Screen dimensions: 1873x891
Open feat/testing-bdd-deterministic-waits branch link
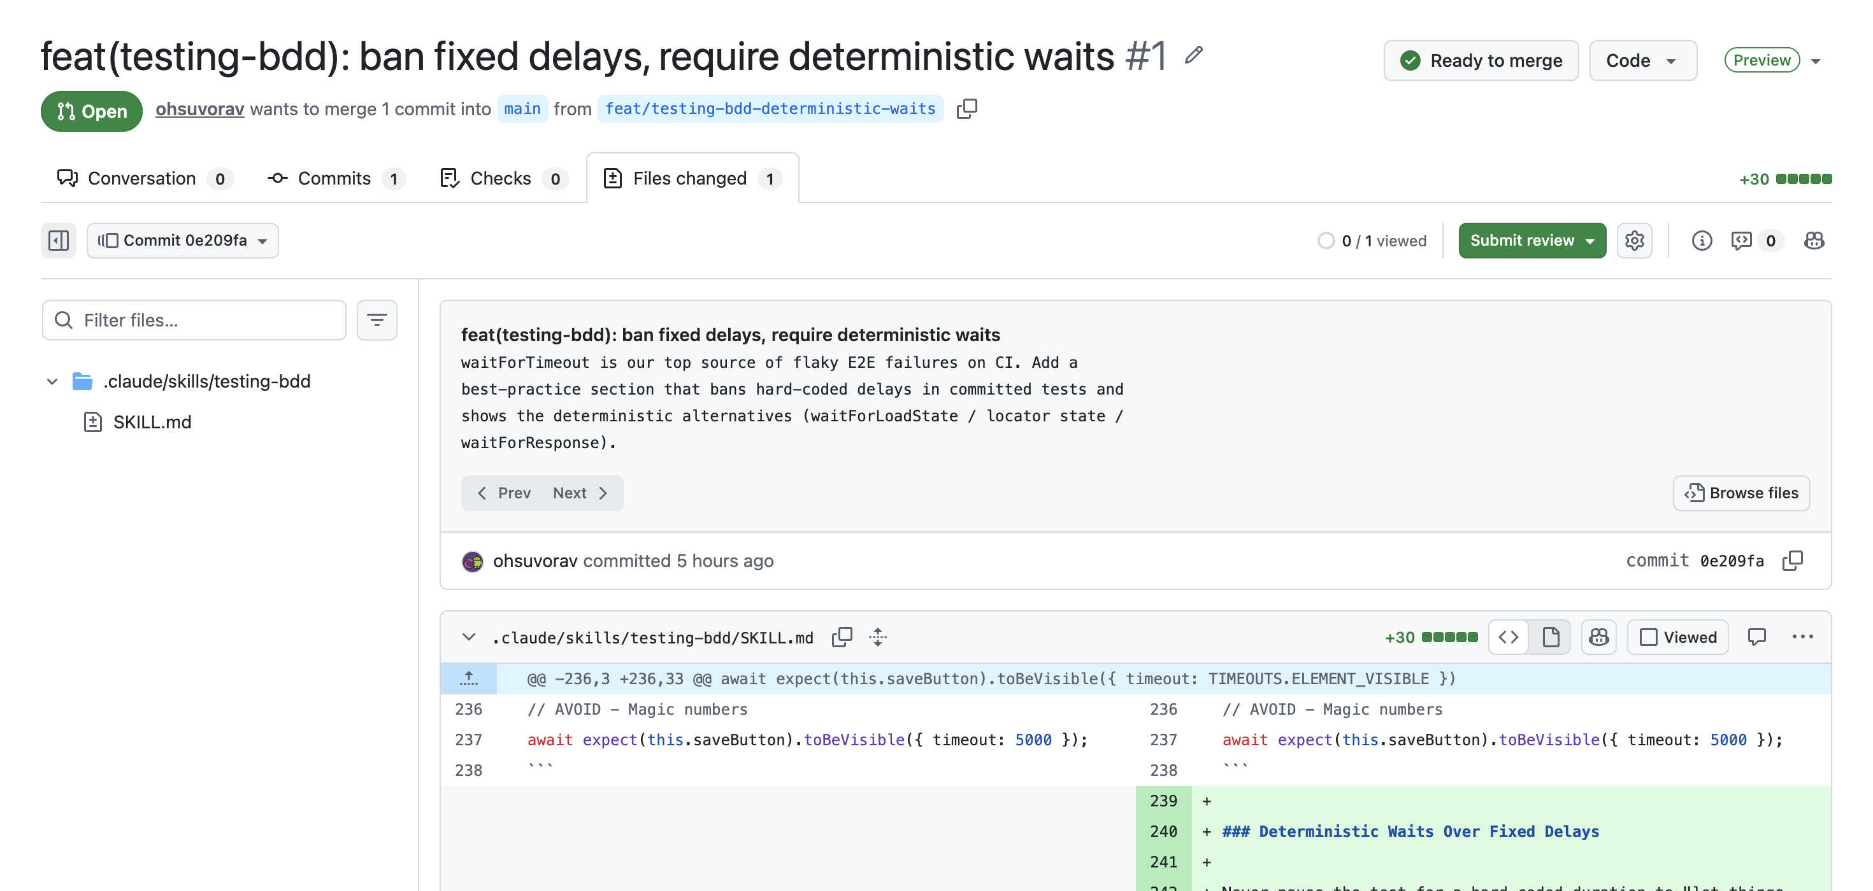point(771,109)
